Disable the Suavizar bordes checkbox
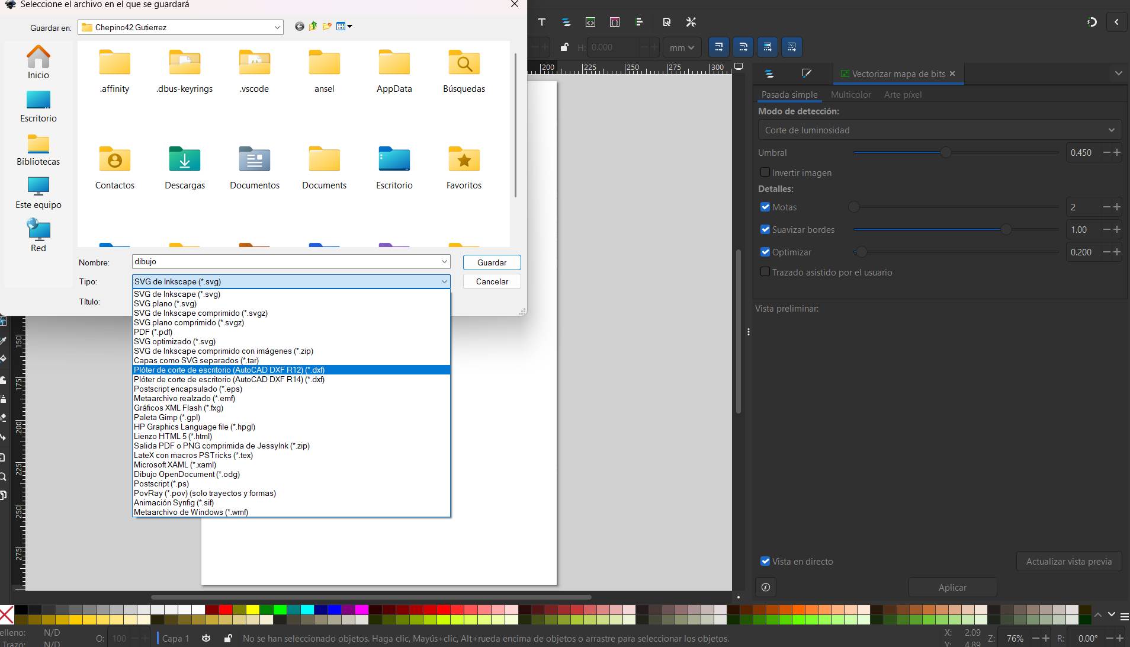 (x=765, y=229)
